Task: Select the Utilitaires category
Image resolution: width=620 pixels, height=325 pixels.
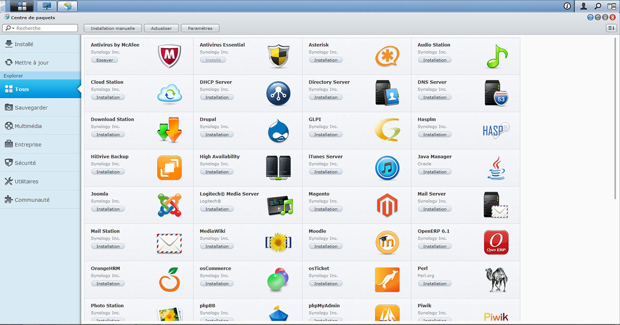Action: [x=40, y=181]
